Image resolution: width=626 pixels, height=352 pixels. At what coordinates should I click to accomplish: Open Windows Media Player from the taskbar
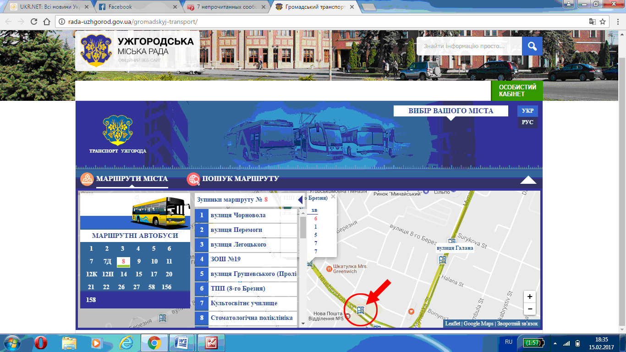[x=97, y=343]
